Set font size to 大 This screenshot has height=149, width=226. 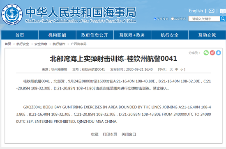click(171, 69)
